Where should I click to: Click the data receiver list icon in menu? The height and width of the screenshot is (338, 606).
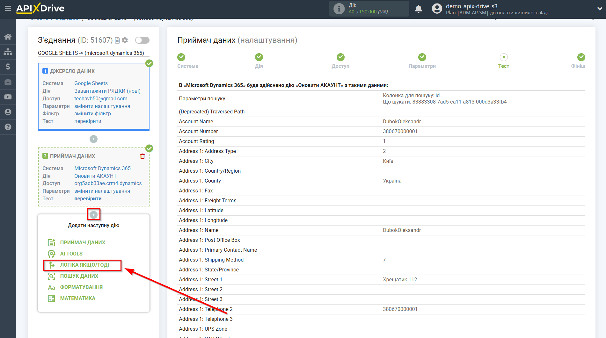[51, 243]
